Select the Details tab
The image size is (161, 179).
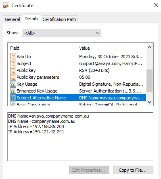point(31,19)
